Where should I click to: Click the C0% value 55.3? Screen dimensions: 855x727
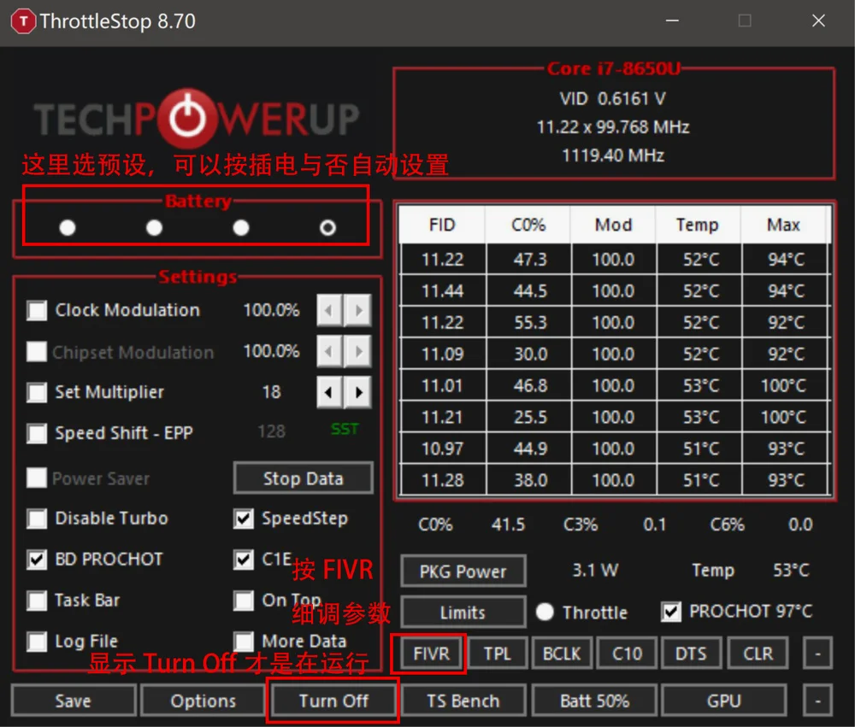click(530, 323)
